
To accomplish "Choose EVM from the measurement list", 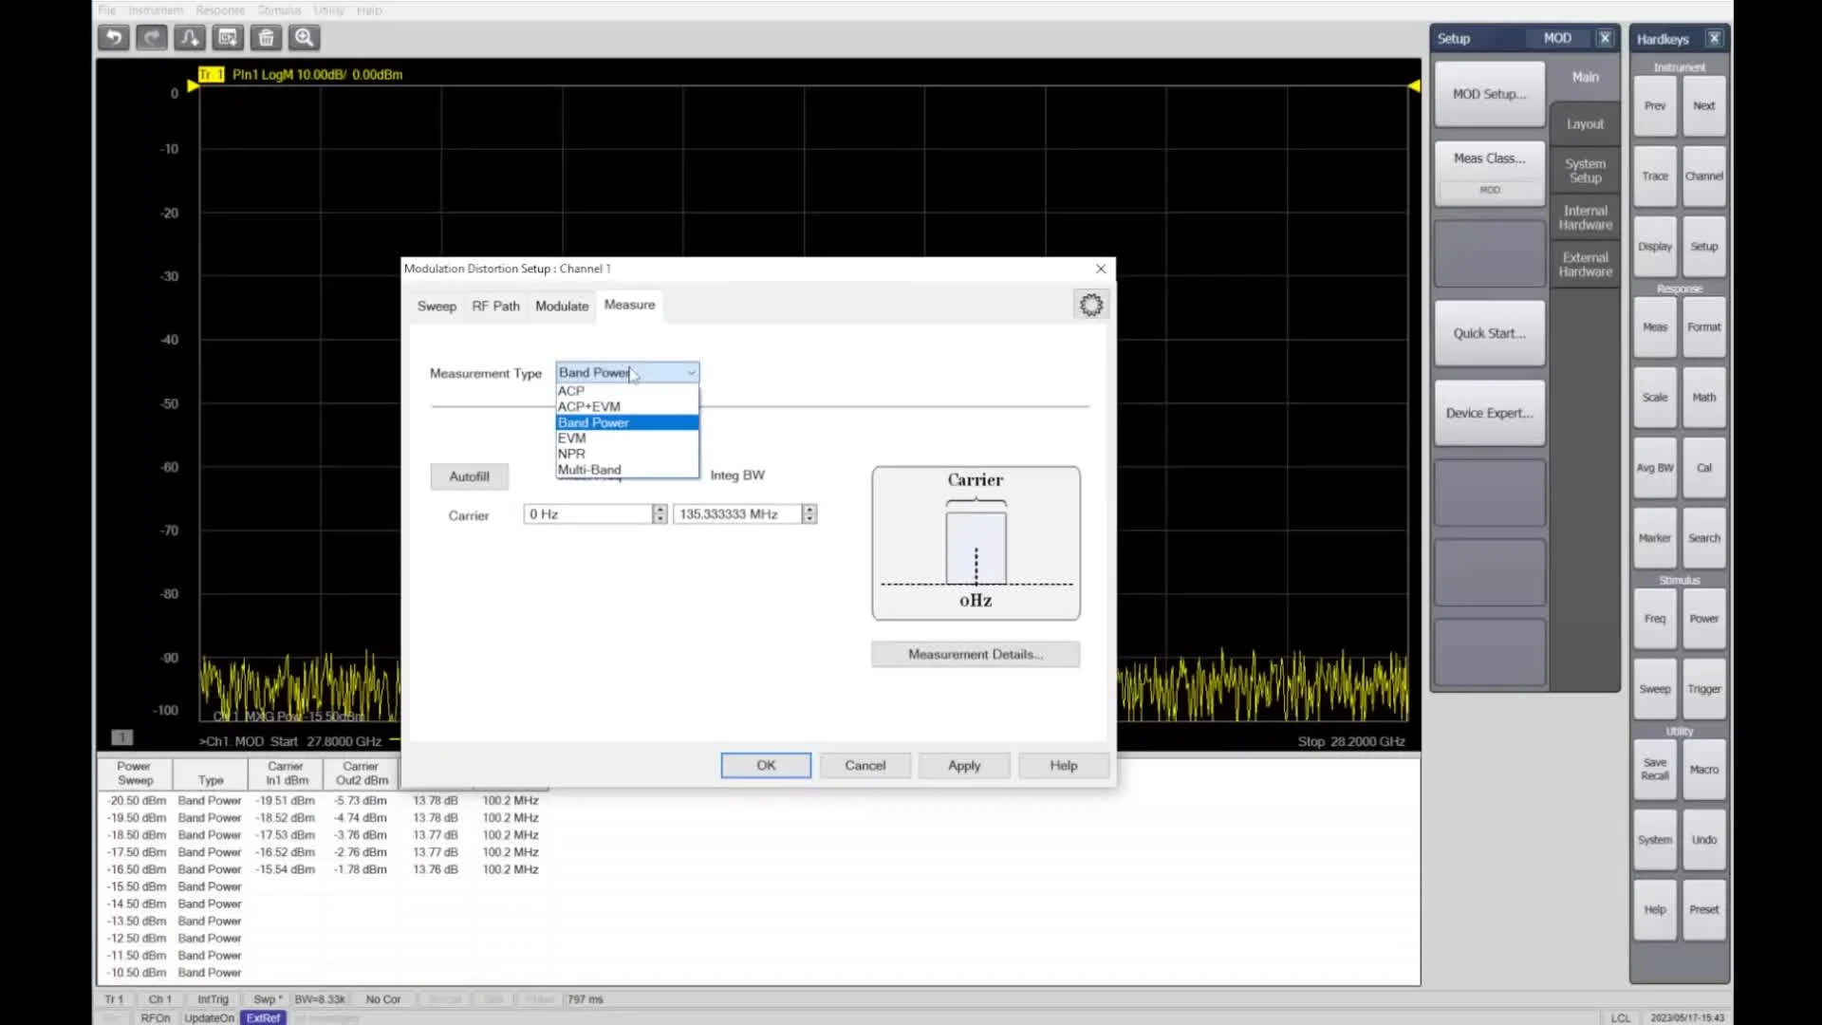I will pyautogui.click(x=627, y=438).
